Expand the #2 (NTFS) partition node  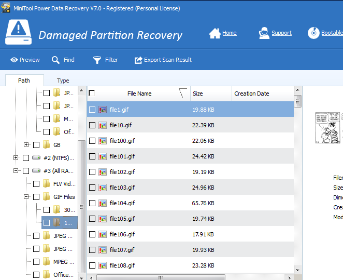[16, 157]
